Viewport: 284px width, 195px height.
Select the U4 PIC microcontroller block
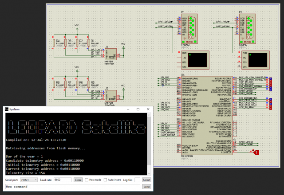[x=207, y=115]
